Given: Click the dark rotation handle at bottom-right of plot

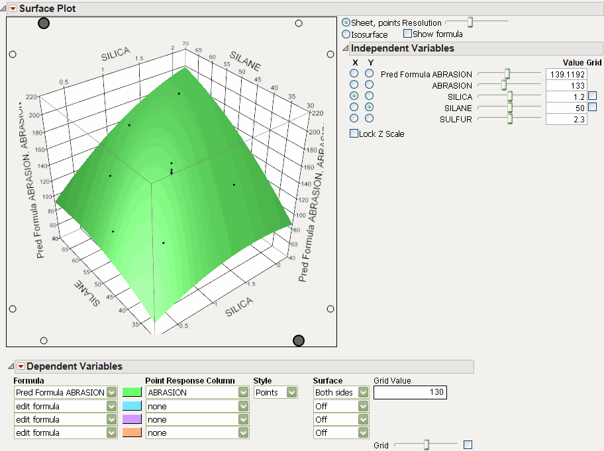Looking at the screenshot, I should [x=299, y=341].
